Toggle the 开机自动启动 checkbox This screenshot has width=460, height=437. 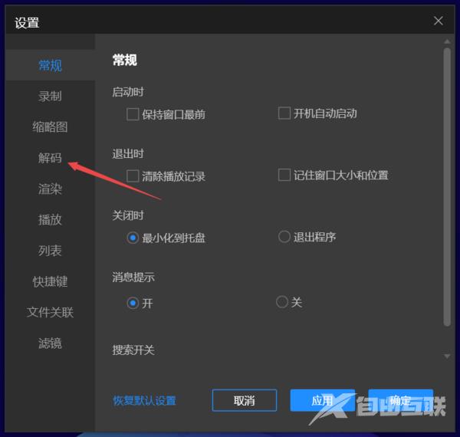[284, 113]
